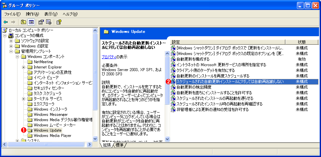Click description pane scroll down arrow

tap(167, 139)
